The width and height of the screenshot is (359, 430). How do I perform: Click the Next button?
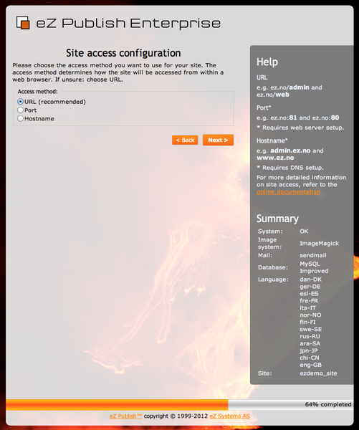coord(218,140)
